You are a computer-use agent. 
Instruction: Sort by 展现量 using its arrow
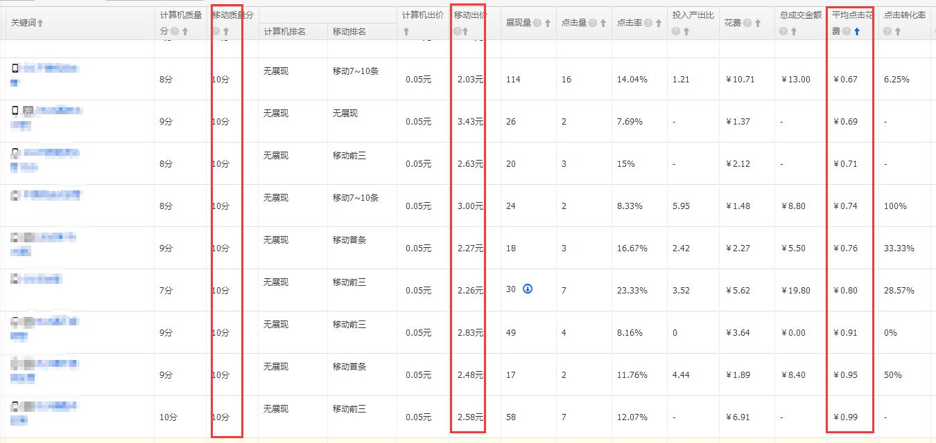(548, 23)
